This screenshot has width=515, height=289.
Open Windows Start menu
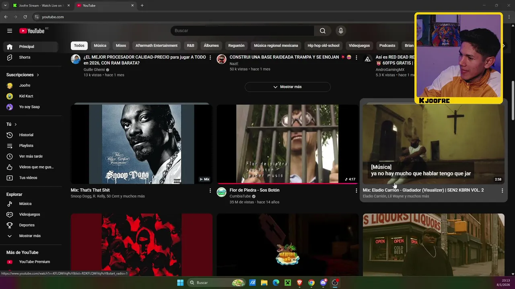coord(180,283)
